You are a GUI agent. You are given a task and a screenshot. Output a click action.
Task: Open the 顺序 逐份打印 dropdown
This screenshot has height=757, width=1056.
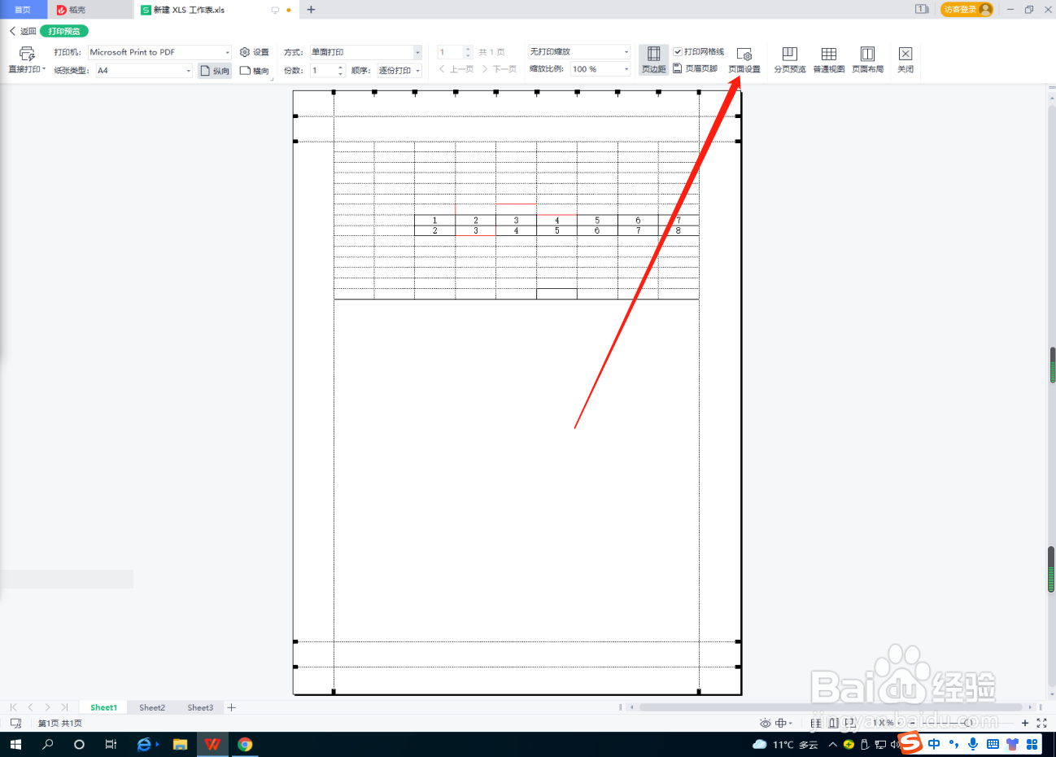coord(399,71)
